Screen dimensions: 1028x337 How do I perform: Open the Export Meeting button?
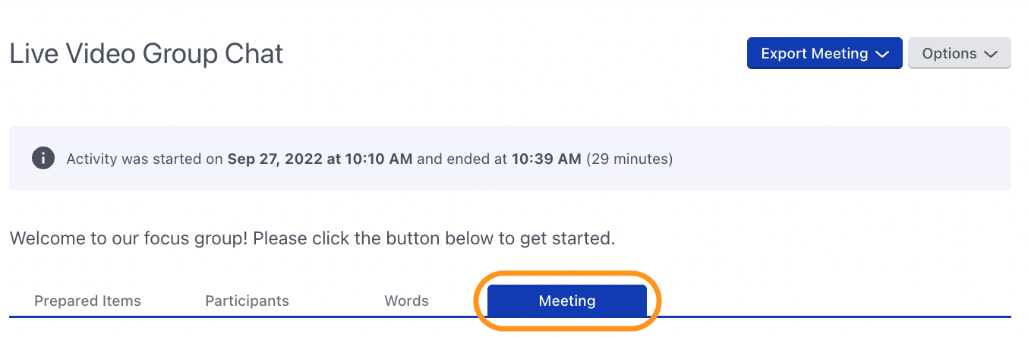(825, 53)
